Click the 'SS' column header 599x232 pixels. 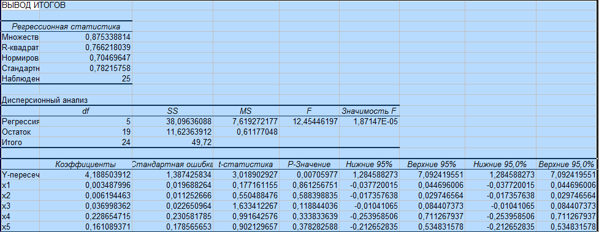(x=172, y=111)
